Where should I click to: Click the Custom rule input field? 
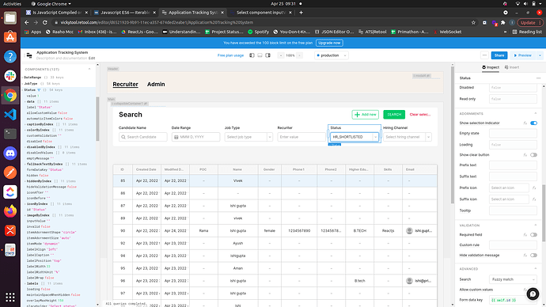(x=513, y=245)
